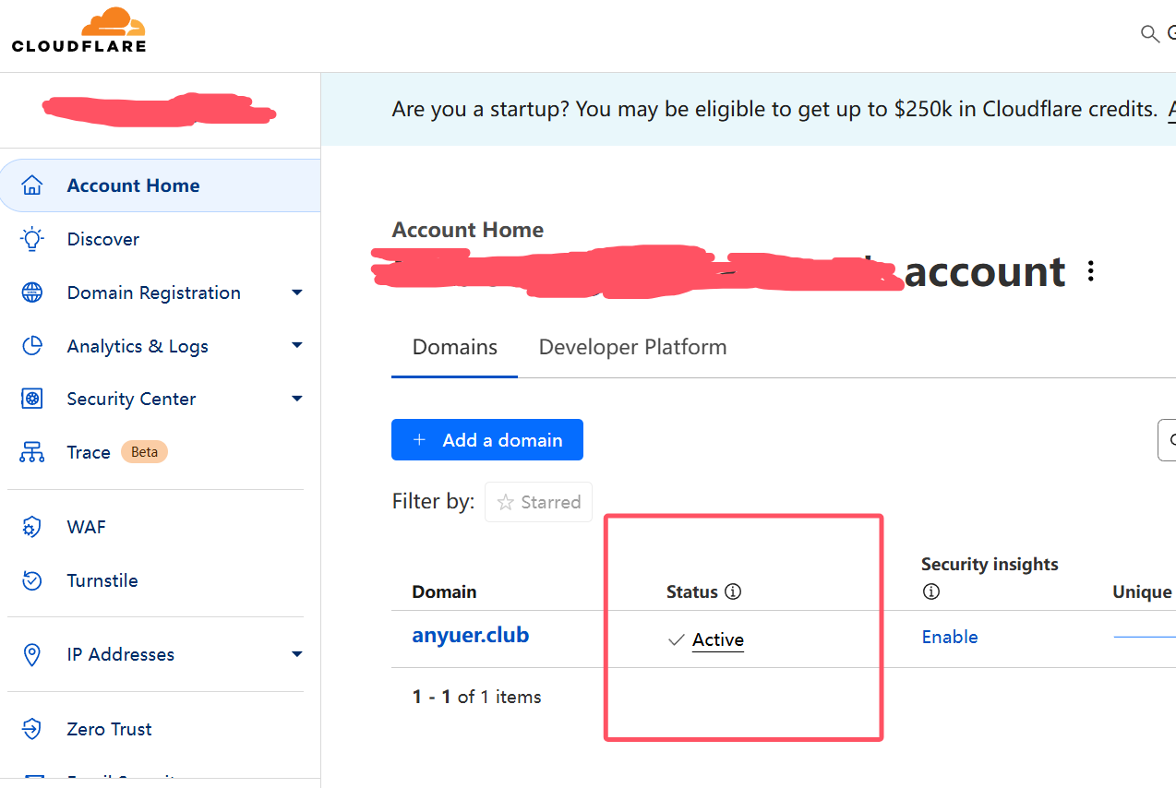The image size is (1176, 788).
Task: Select the Domains tab
Action: point(454,347)
